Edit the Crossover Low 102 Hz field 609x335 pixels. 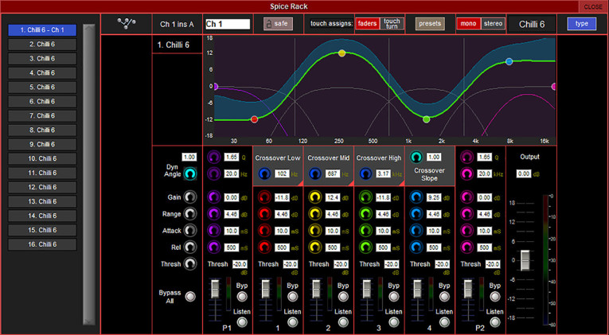tap(282, 174)
